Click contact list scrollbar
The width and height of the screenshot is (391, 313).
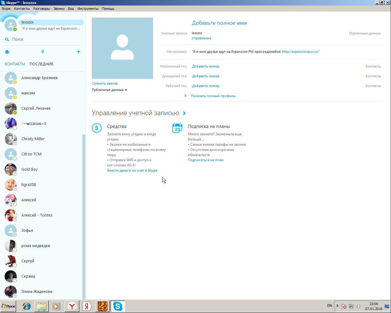[84, 217]
